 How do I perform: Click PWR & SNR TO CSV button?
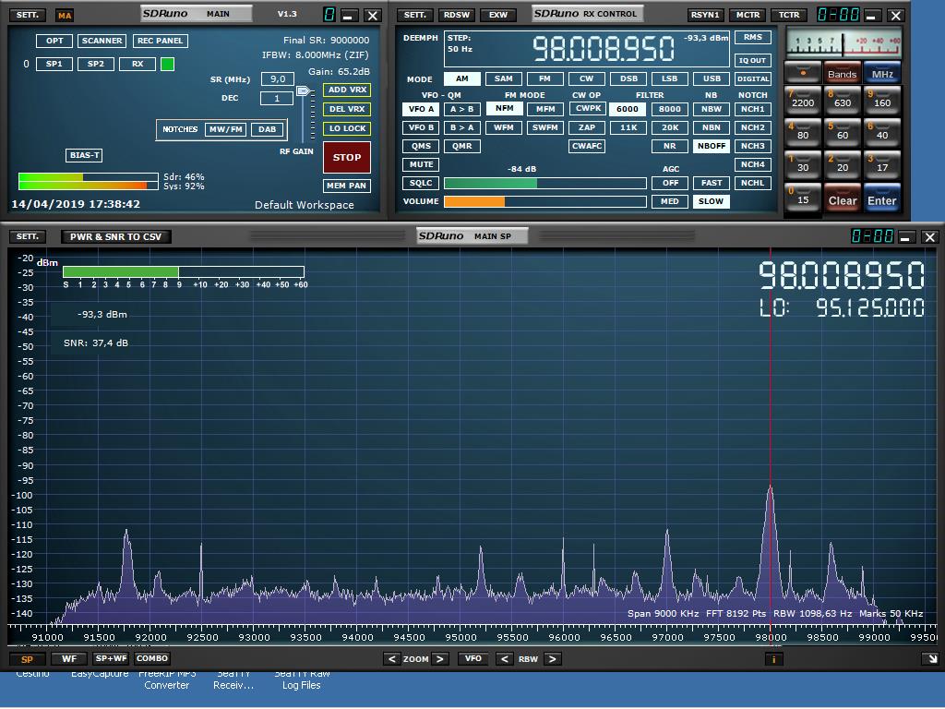[115, 237]
